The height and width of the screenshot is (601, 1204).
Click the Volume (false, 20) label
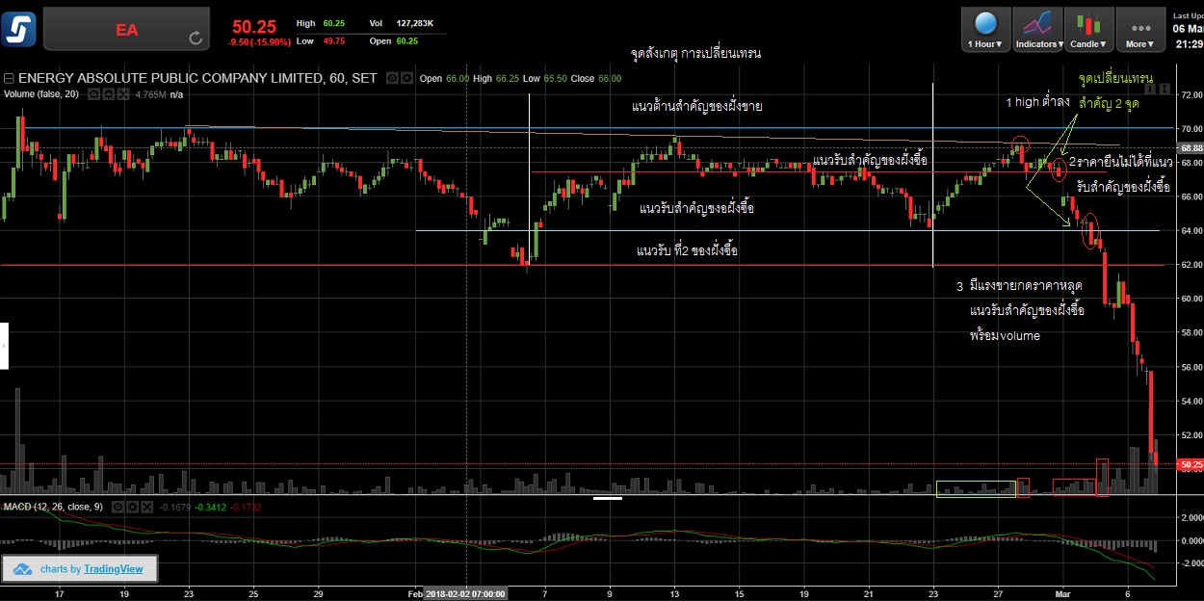point(41,94)
